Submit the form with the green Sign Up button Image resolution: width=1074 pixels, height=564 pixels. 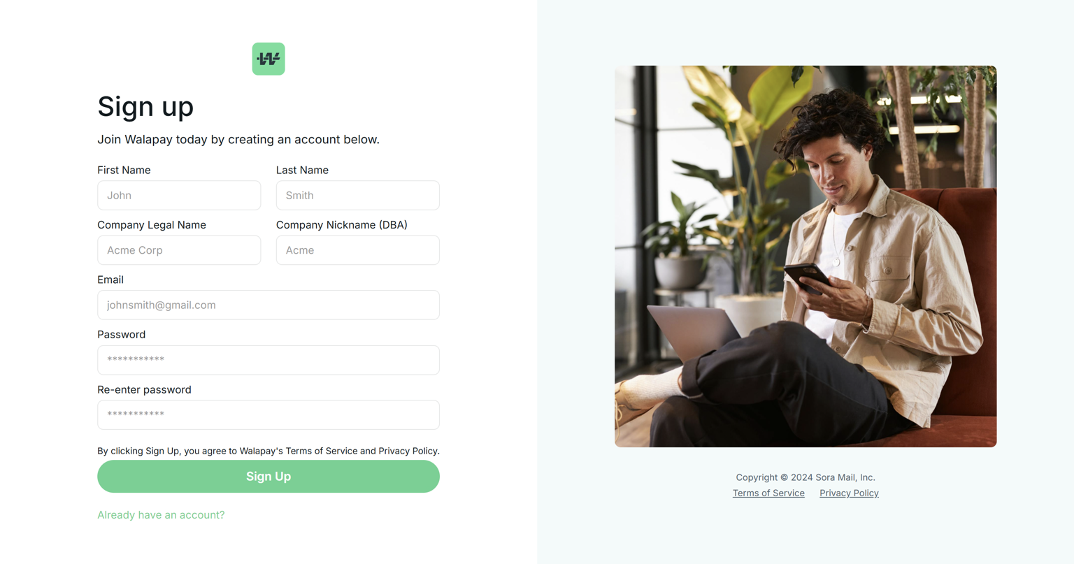tap(268, 477)
